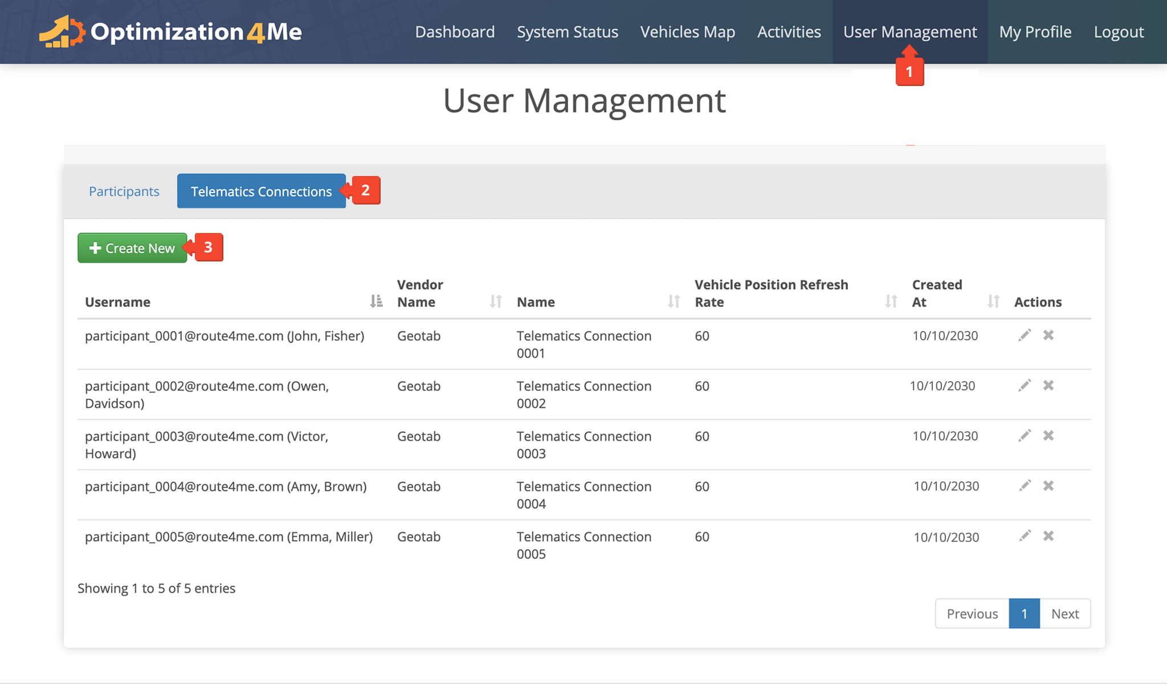1167x687 pixels.
Task: Select User Management in top navigation
Action: pos(910,32)
